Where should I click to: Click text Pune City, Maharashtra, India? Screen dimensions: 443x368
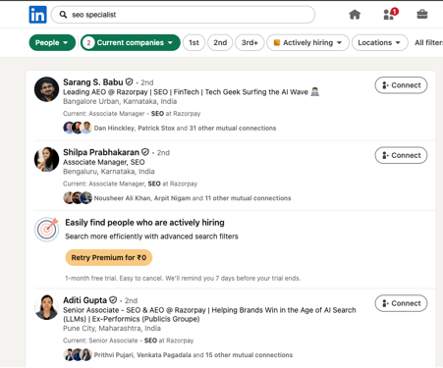pos(112,328)
